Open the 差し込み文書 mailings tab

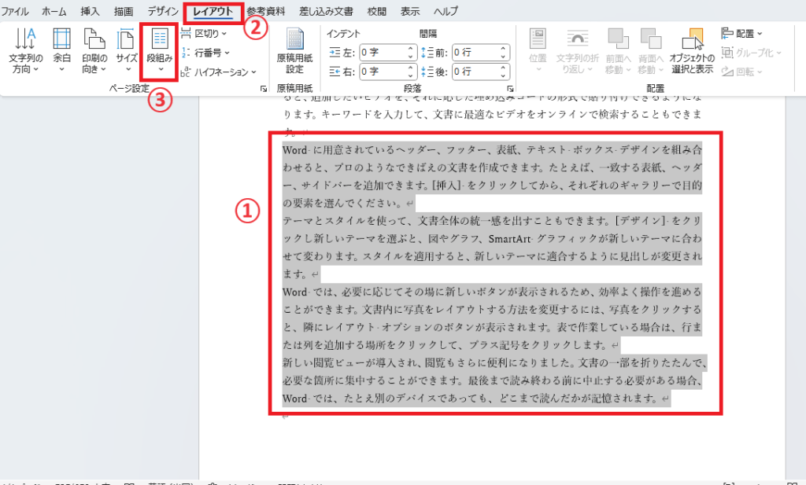click(x=326, y=11)
